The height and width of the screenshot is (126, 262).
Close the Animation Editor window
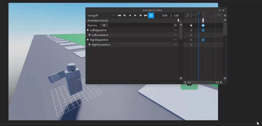(x=223, y=10)
